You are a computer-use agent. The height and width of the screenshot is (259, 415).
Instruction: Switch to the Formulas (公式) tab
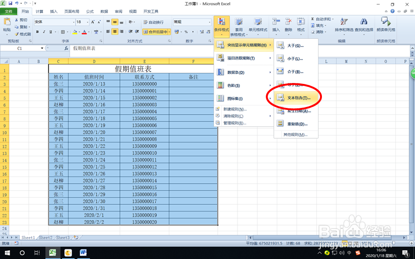click(90, 12)
